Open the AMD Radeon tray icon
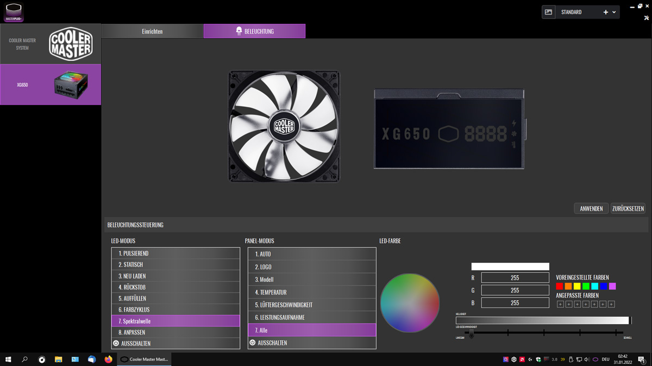Image resolution: width=652 pixels, height=366 pixels. 522,359
